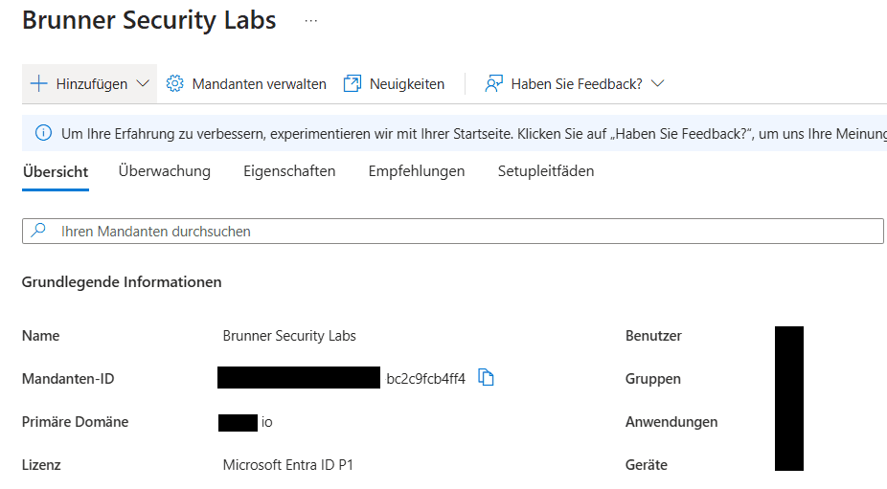
Task: Click the Brunner Security Labs name value
Action: tap(289, 336)
